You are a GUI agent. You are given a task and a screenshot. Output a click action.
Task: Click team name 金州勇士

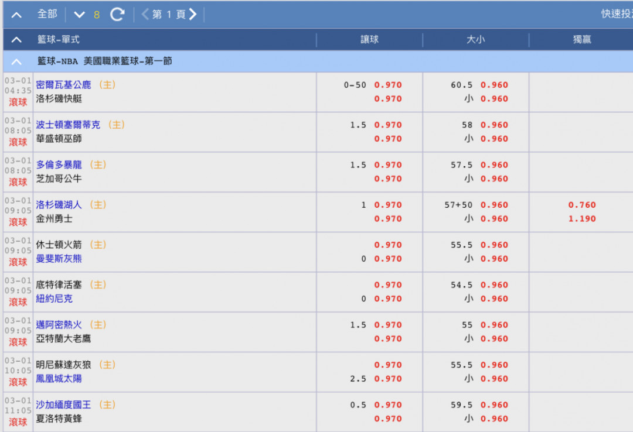[54, 218]
